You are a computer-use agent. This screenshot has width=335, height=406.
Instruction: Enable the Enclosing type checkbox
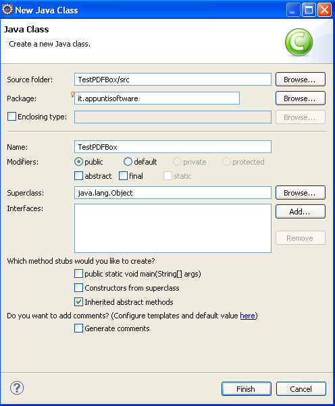point(12,117)
